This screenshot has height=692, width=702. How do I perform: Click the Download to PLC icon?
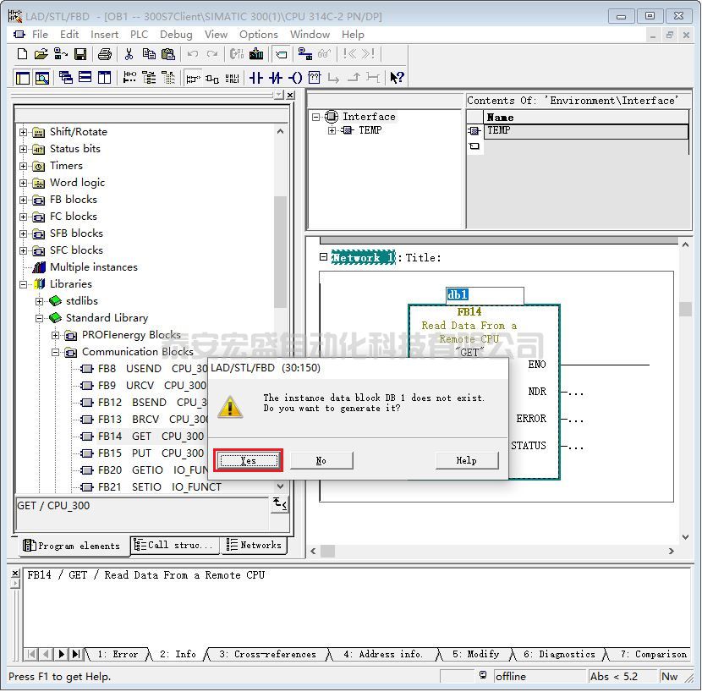[x=255, y=54]
